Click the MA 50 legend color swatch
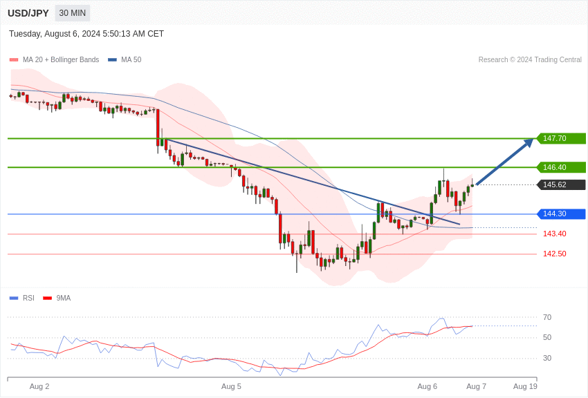588x398 pixels. coord(112,60)
